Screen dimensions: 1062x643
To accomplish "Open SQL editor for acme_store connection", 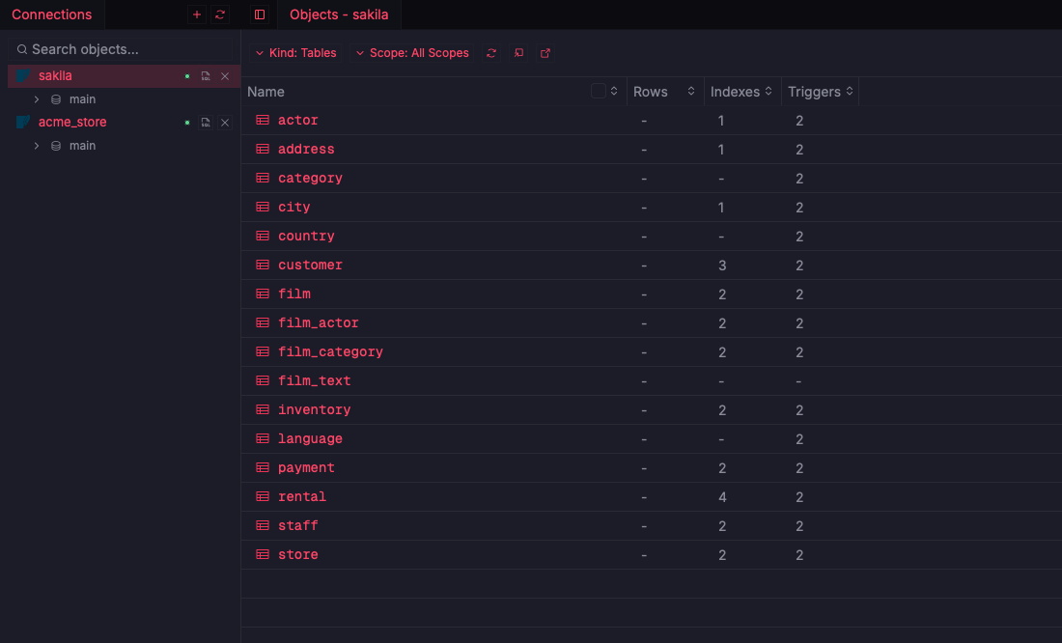I will pos(206,123).
